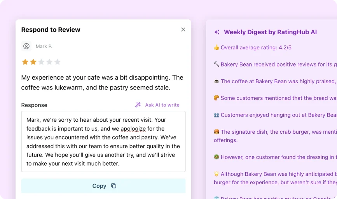Close the Respond to Review dialog
Image resolution: width=337 pixels, height=199 pixels.
point(183,30)
